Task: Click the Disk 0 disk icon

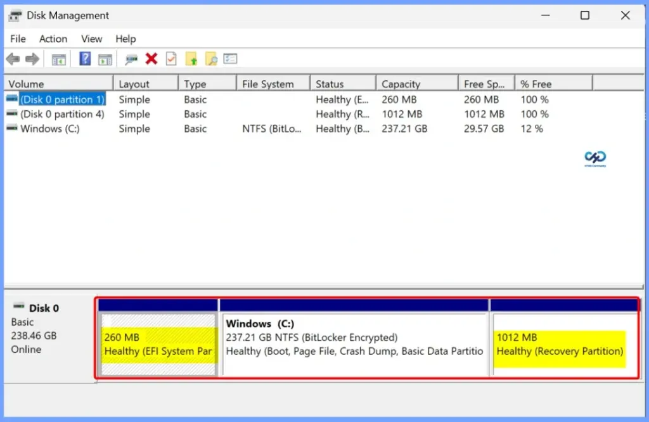Action: pyautogui.click(x=18, y=306)
